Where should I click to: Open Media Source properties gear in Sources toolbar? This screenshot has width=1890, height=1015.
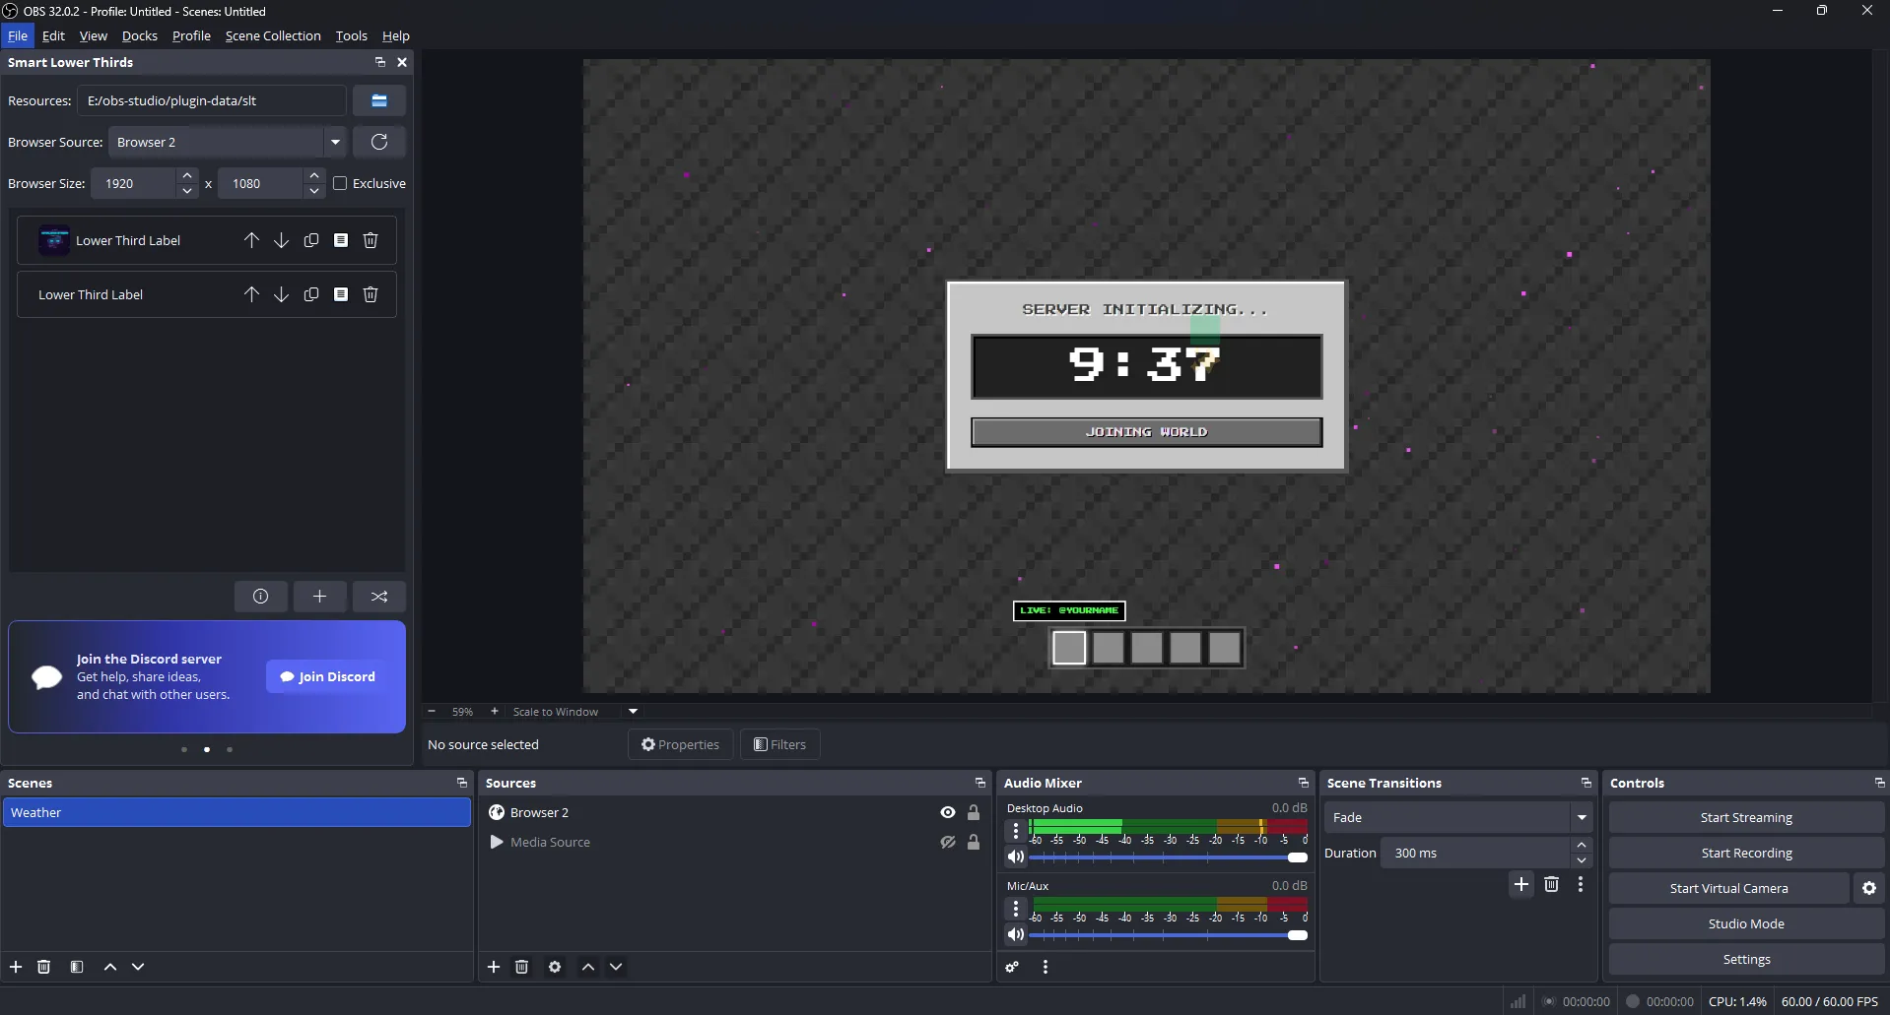[555, 968]
